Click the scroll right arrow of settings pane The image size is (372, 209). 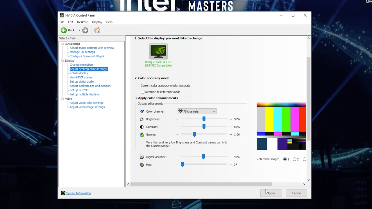click(x=304, y=184)
